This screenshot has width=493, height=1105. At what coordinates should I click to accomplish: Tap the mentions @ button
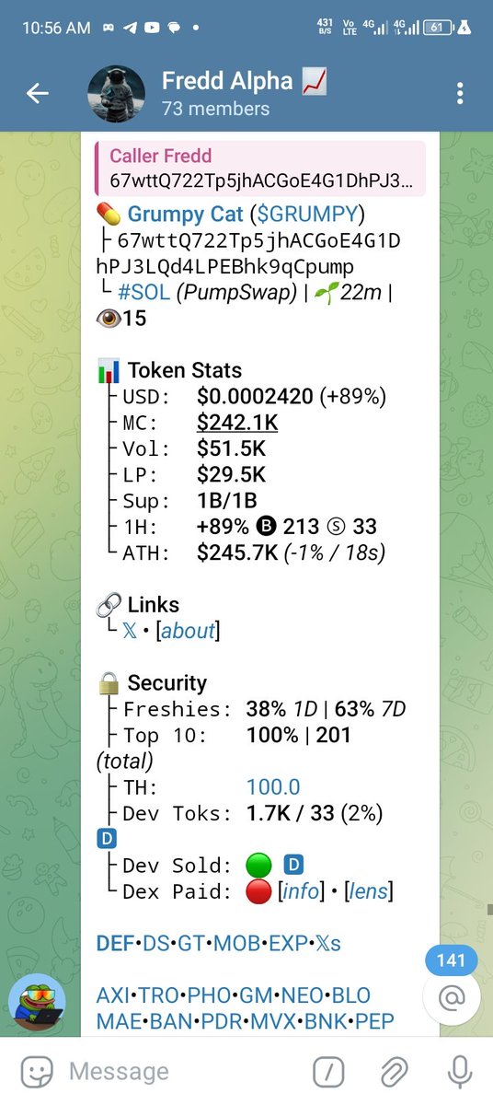tap(452, 997)
